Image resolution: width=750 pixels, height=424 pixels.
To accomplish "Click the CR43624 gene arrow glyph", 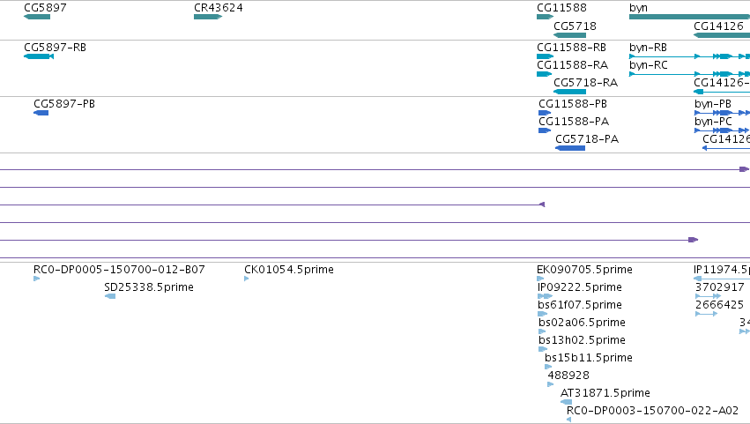I will coord(208,17).
